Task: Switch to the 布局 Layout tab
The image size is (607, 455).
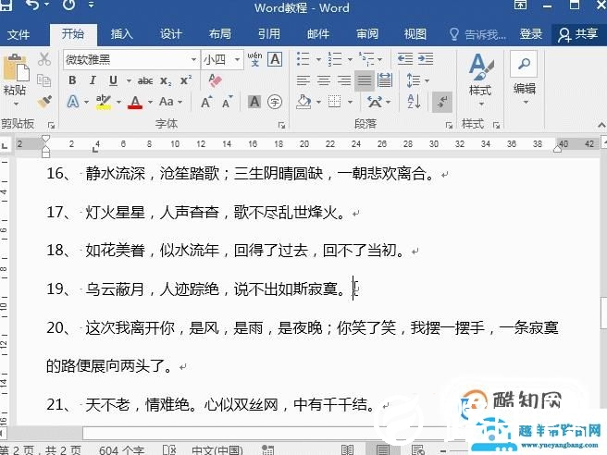Action: (x=220, y=34)
